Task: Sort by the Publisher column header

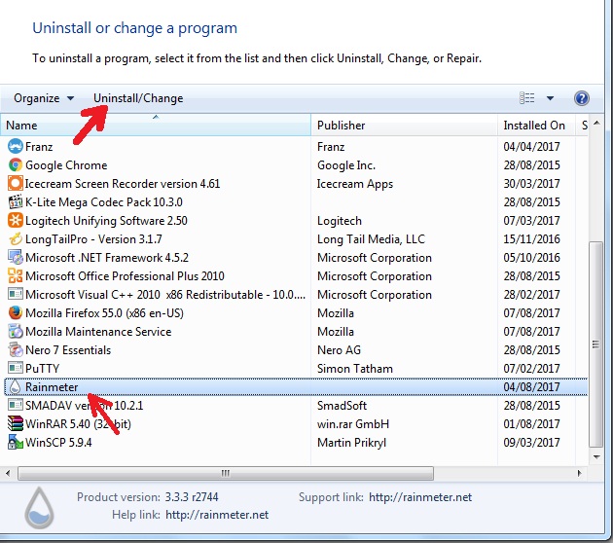Action: [404, 126]
